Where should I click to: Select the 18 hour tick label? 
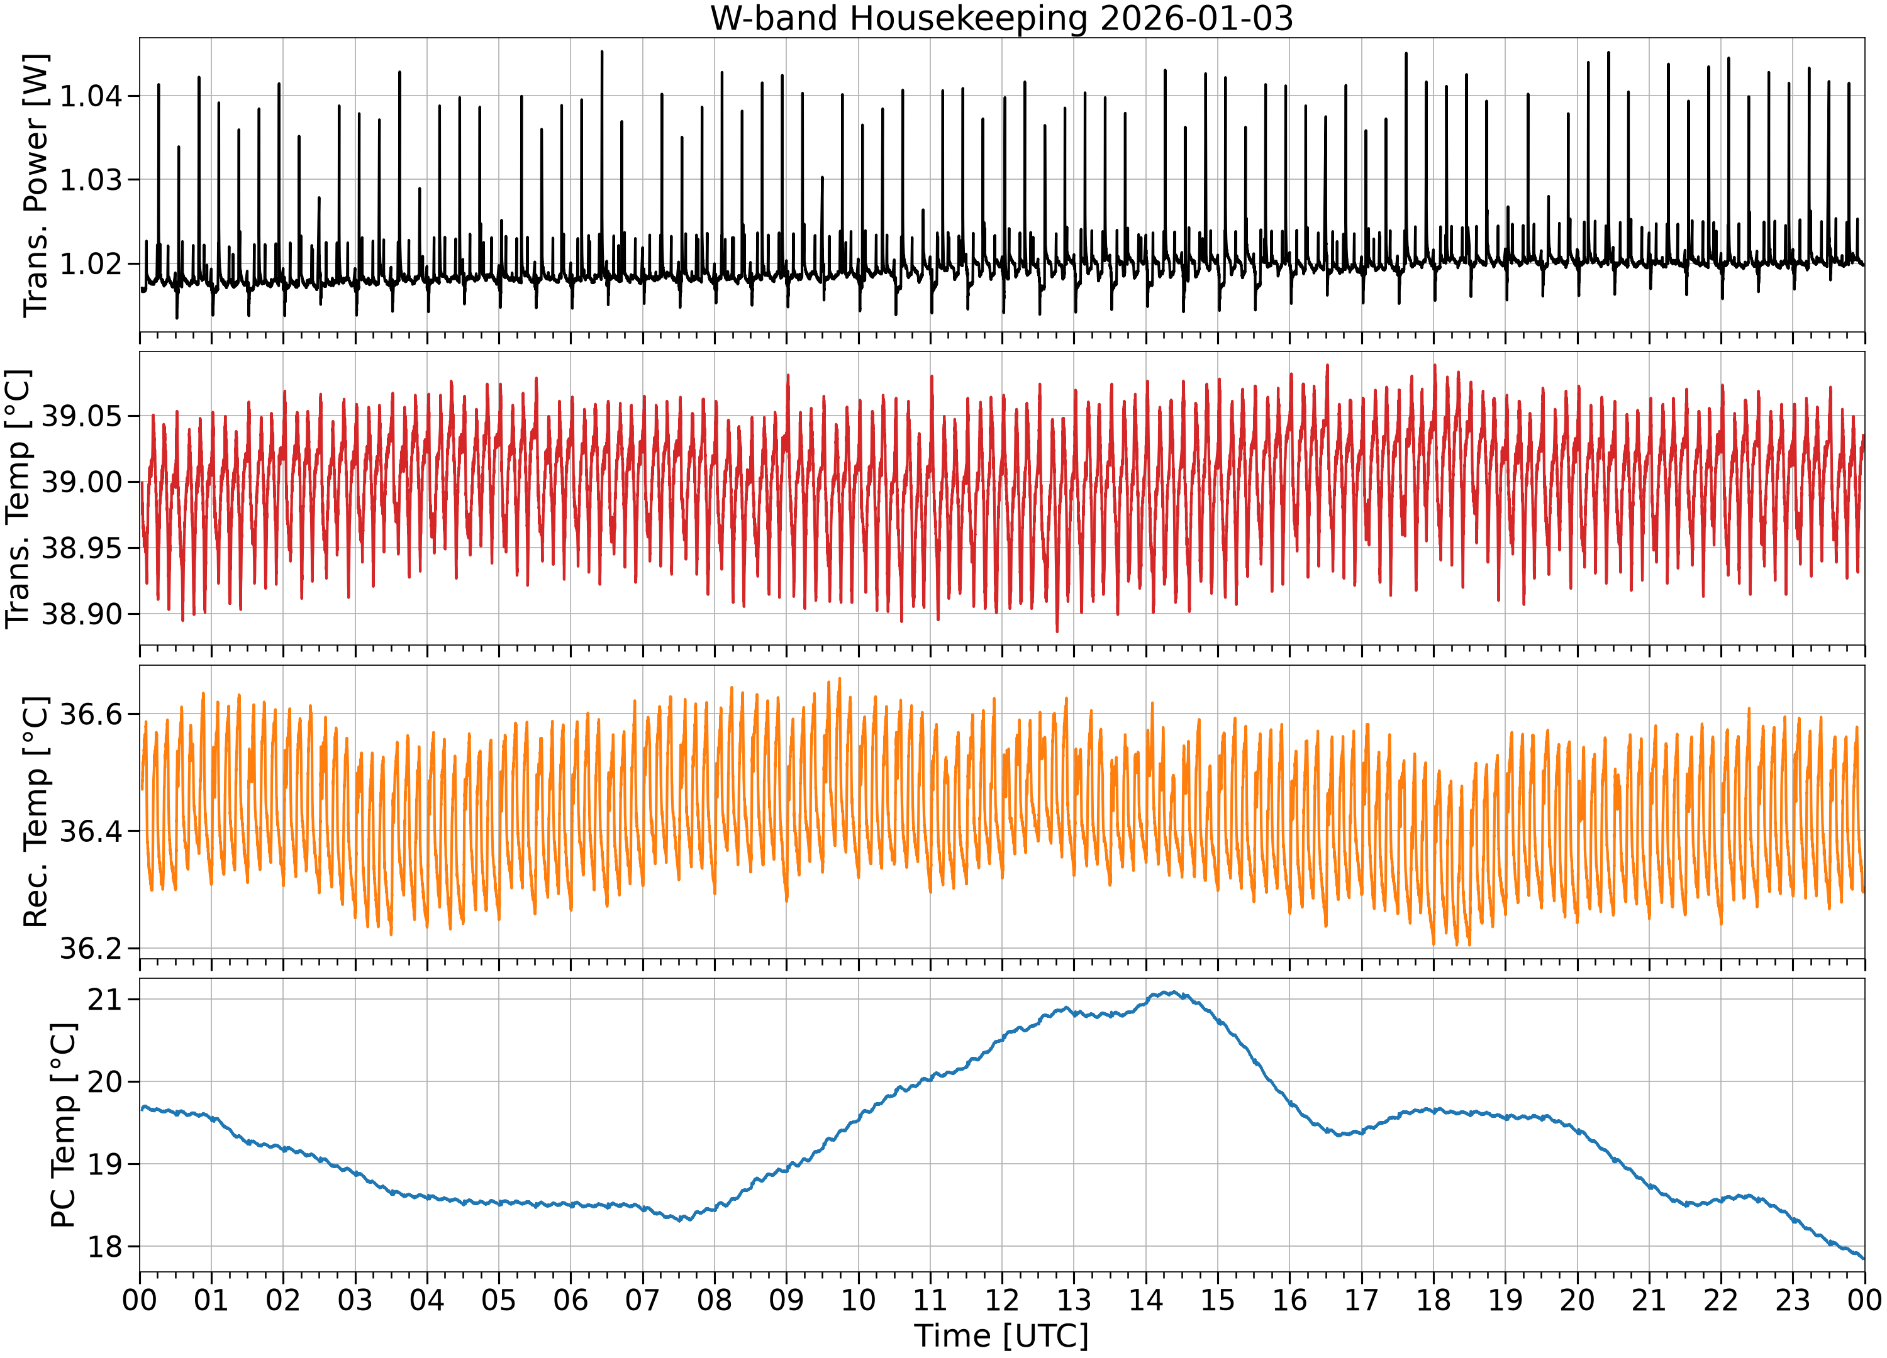[x=1433, y=1299]
